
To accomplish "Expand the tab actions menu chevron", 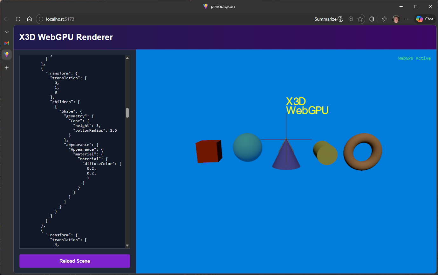I will pyautogui.click(x=7, y=32).
